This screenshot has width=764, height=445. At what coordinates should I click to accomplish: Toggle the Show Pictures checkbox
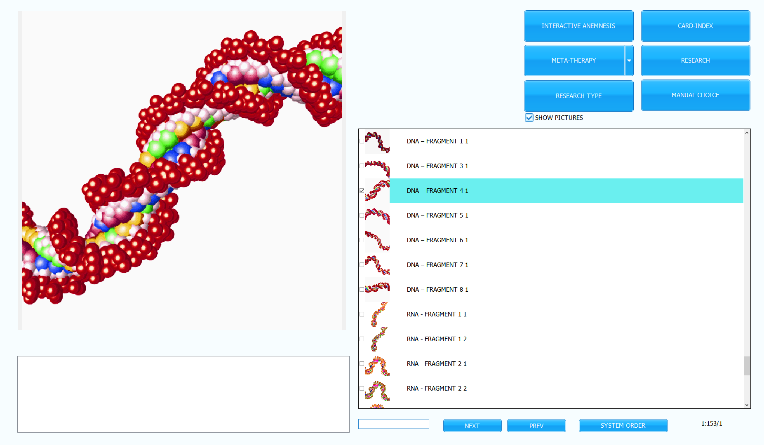pos(529,118)
